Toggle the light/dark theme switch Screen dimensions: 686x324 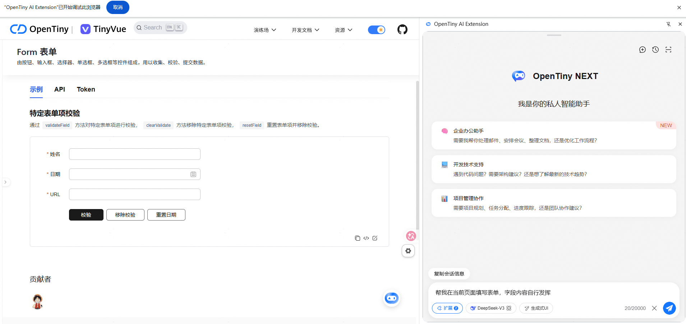tap(377, 30)
